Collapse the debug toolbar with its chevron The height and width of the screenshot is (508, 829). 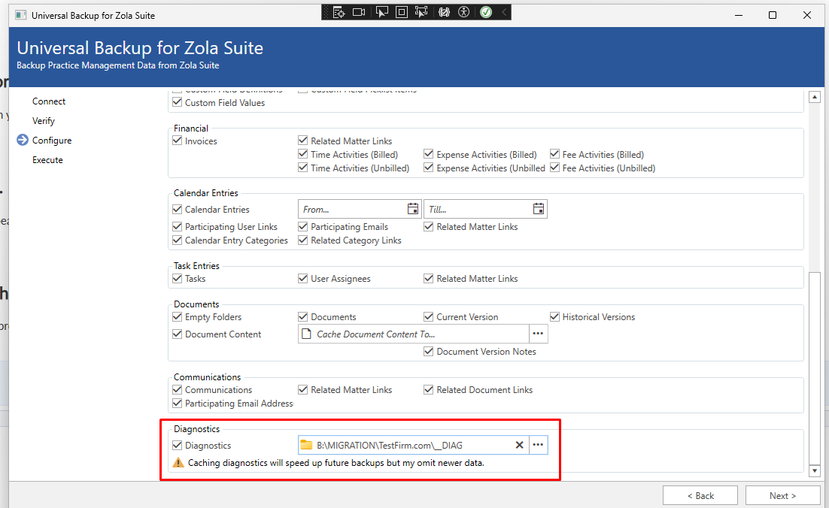tap(504, 12)
